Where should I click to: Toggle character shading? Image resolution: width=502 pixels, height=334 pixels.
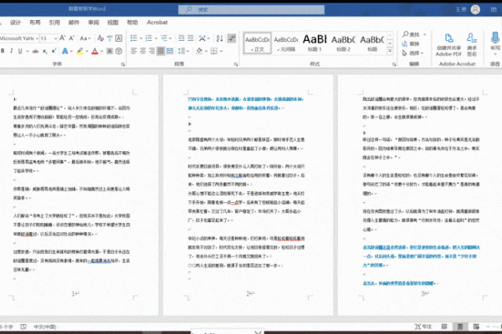coord(110,51)
